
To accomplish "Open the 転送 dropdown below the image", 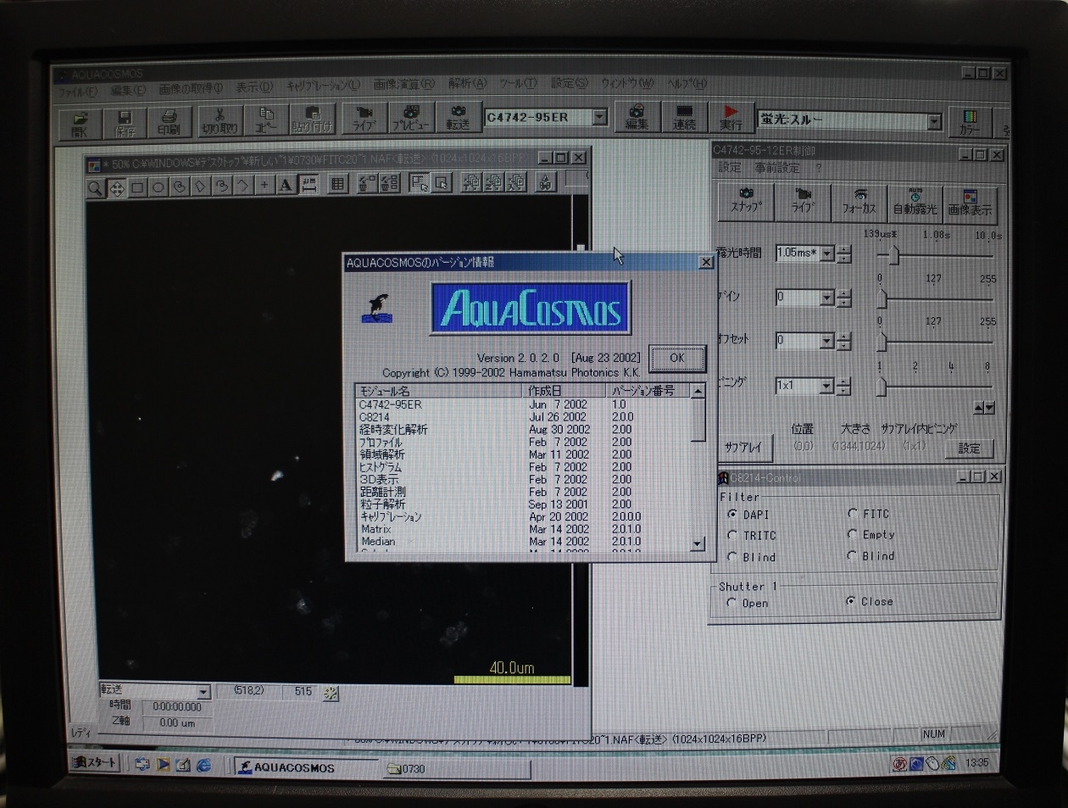I will [x=203, y=692].
